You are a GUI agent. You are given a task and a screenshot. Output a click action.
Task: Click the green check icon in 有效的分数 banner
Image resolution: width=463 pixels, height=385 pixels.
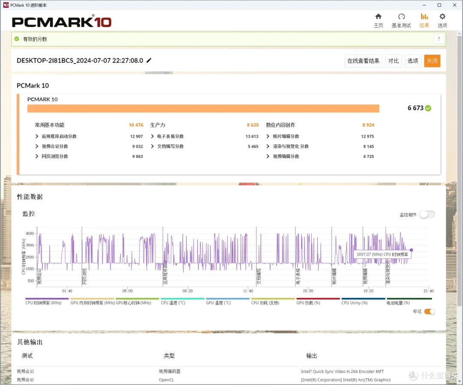(x=17, y=39)
